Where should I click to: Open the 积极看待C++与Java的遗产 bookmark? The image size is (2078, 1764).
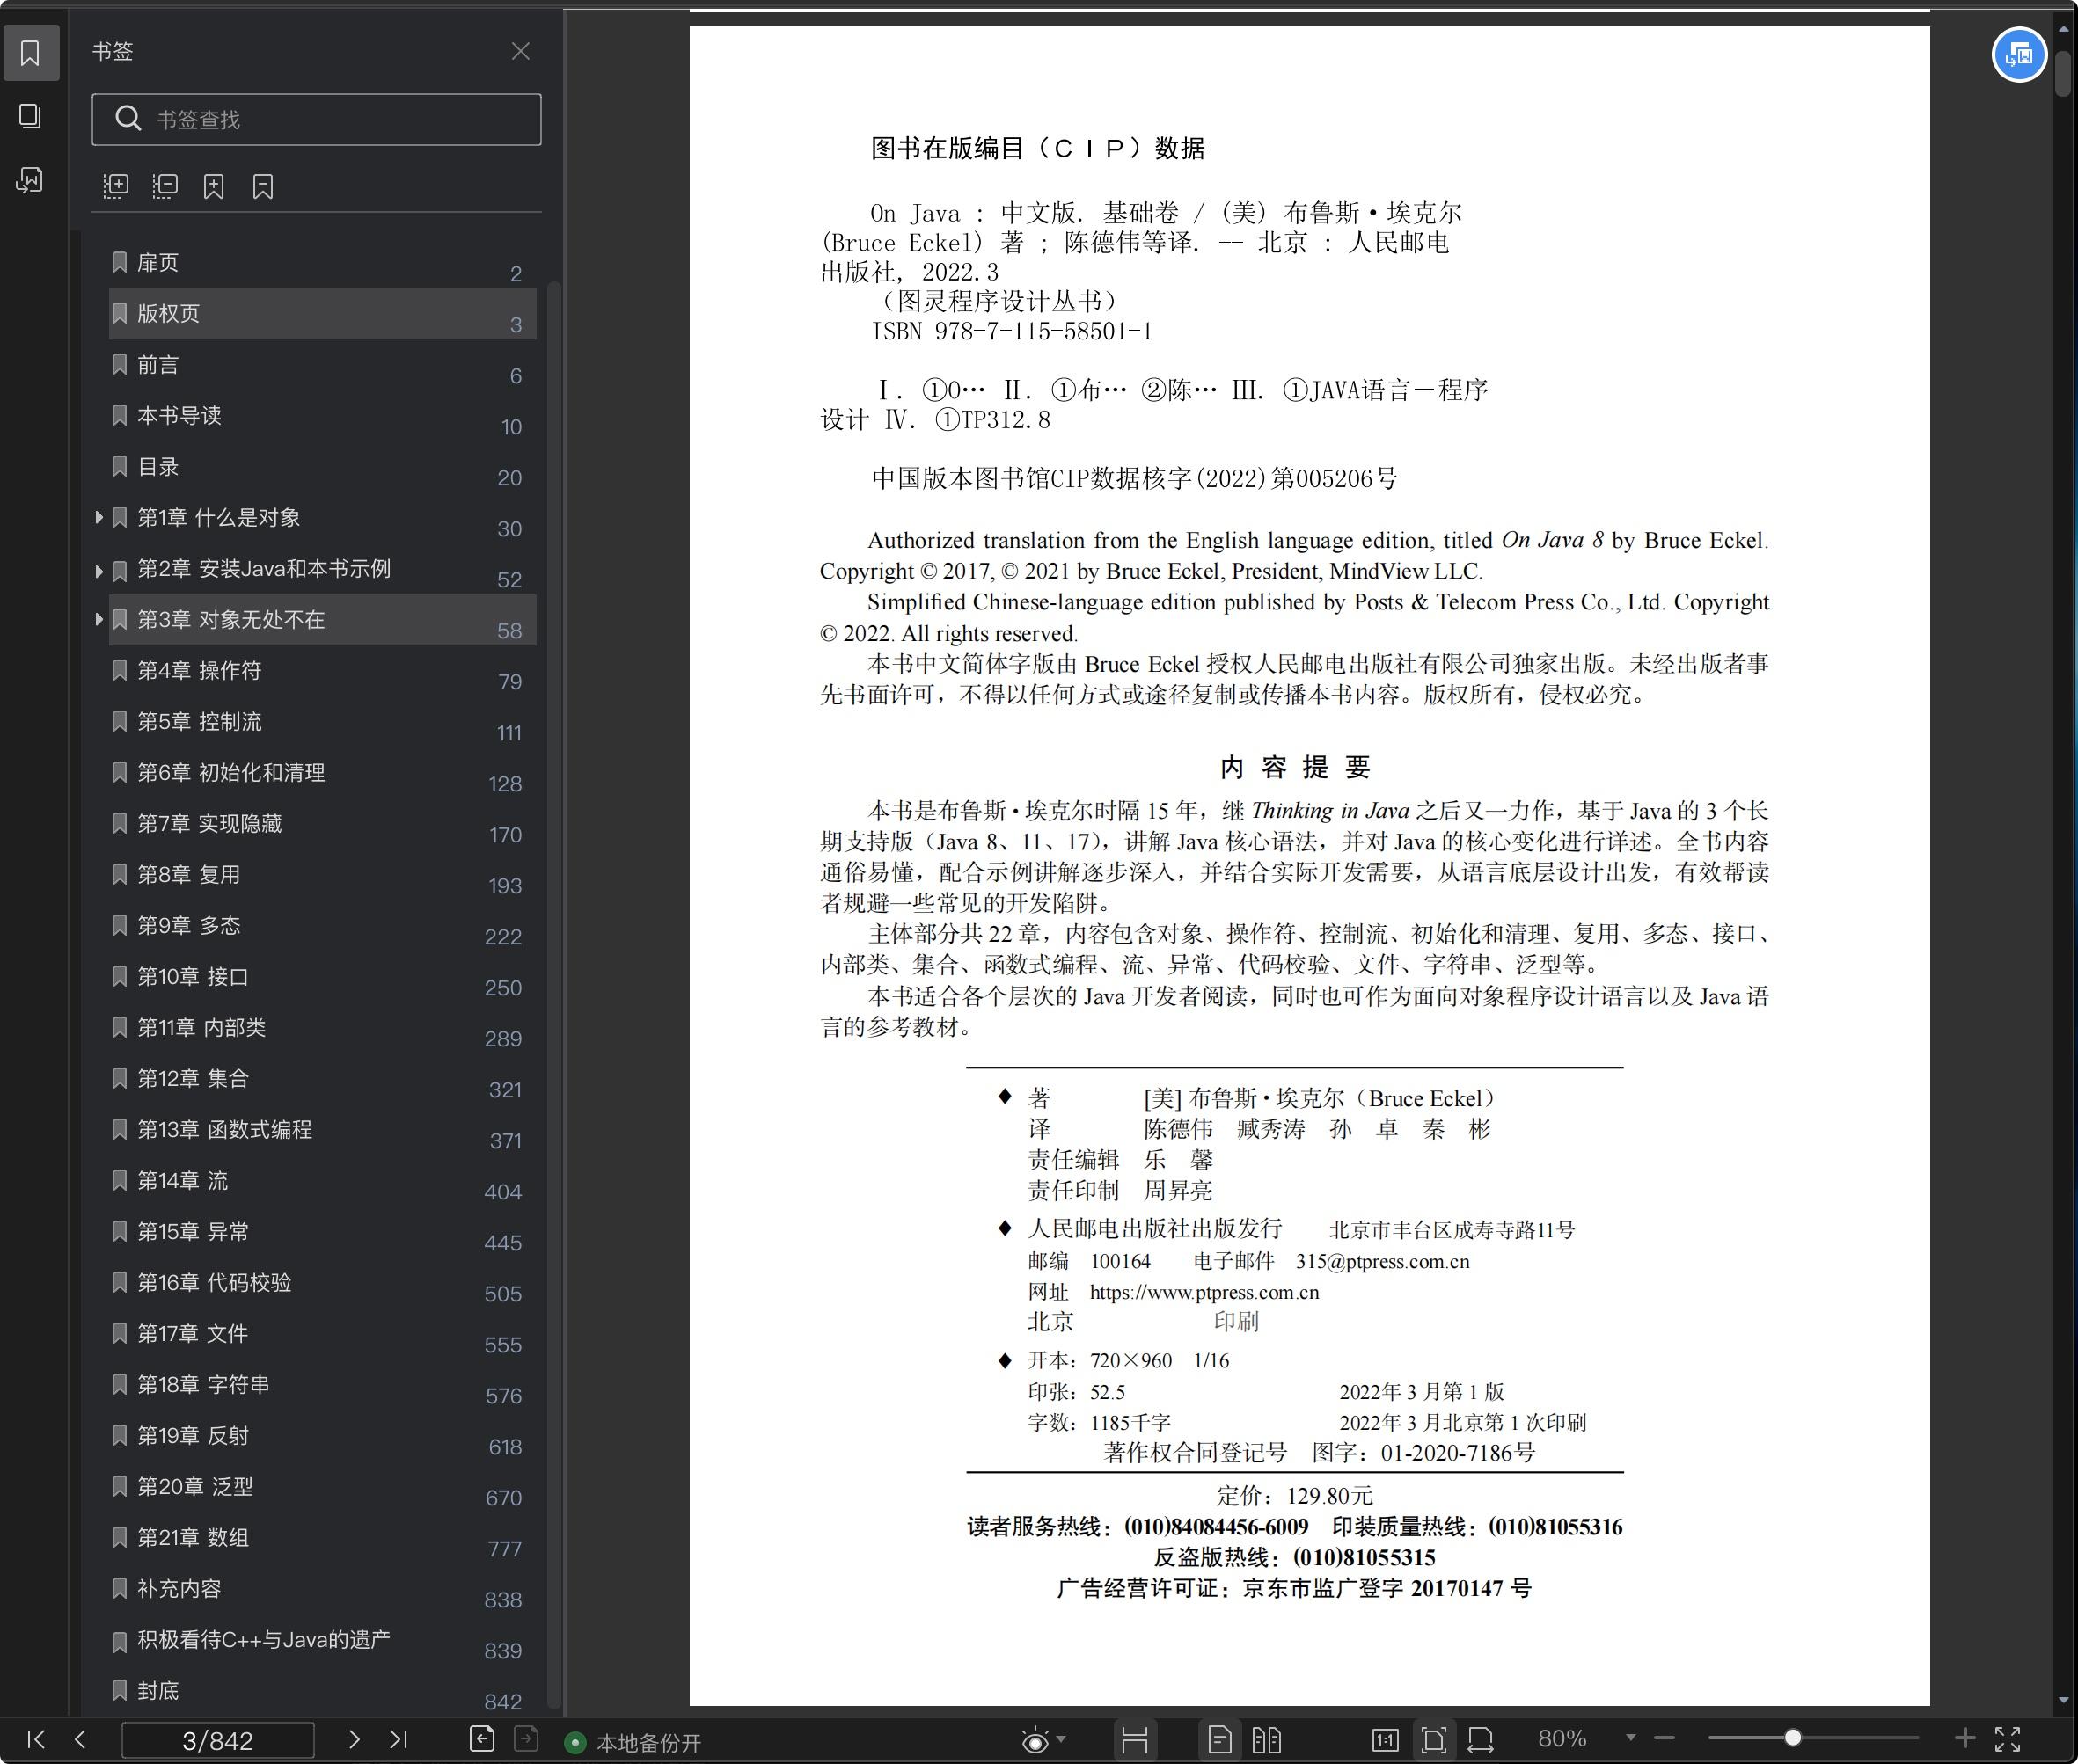point(322,1640)
